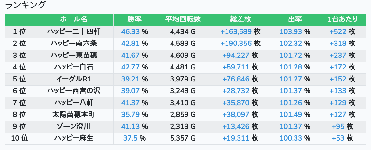Image resolution: width=371 pixels, height=150 pixels.
Task: Select the 総差枚 column header
Action: pos(240,19)
